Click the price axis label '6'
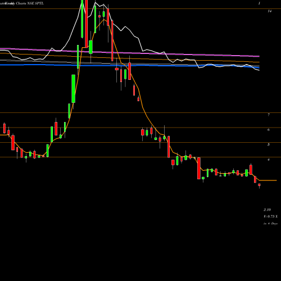The width and height of the screenshot is (281, 281). tap(269, 130)
